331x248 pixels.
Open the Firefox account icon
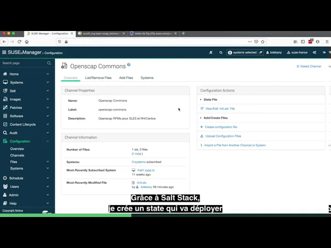tap(318, 42)
